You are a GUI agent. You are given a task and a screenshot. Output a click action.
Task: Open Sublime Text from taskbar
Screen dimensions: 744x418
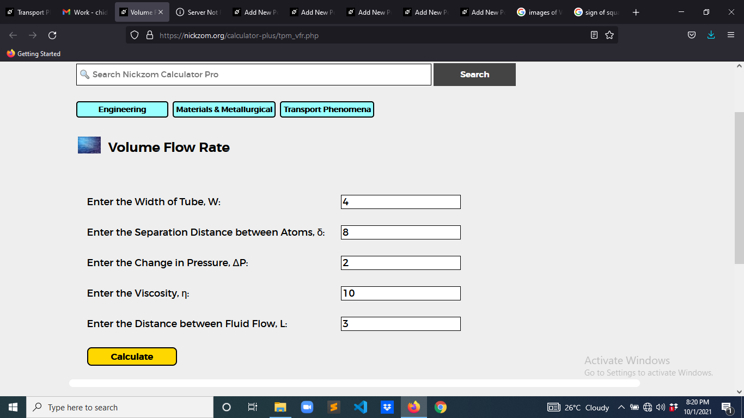click(334, 407)
